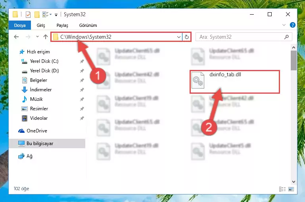Click the pin icon next to İndirmeler
The height and width of the screenshot is (202, 305).
[82, 90]
